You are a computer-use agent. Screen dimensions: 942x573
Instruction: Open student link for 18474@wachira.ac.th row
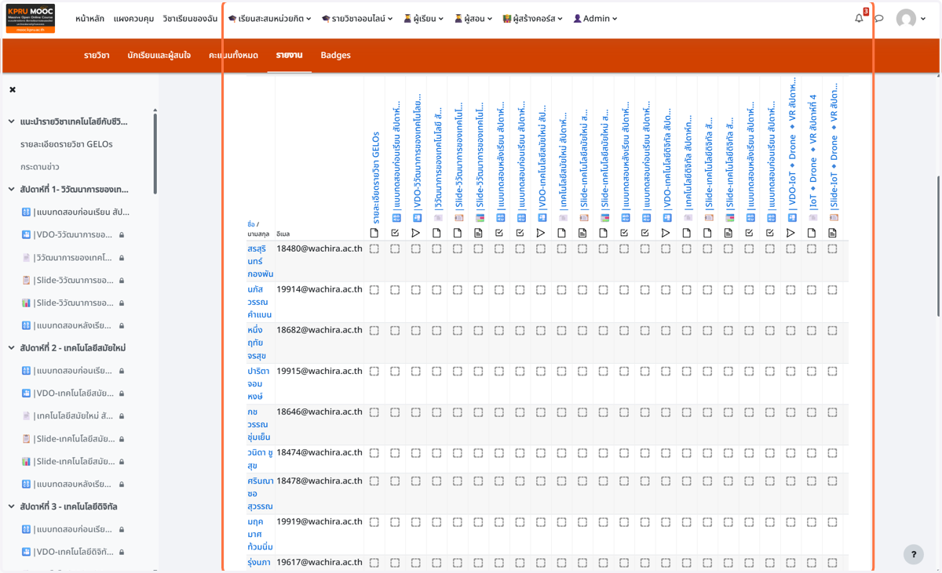point(260,459)
